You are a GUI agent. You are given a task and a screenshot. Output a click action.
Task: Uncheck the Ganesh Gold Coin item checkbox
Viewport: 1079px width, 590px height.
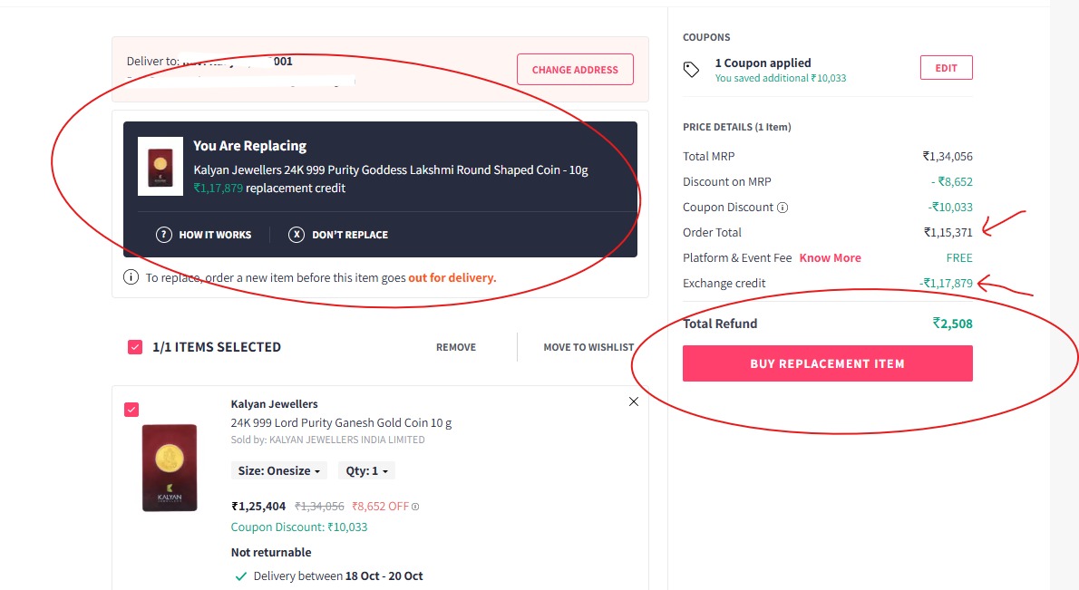point(131,410)
